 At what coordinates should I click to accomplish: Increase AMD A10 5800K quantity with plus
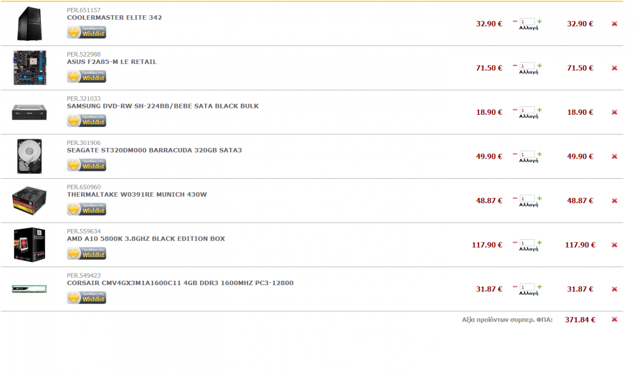tap(540, 243)
